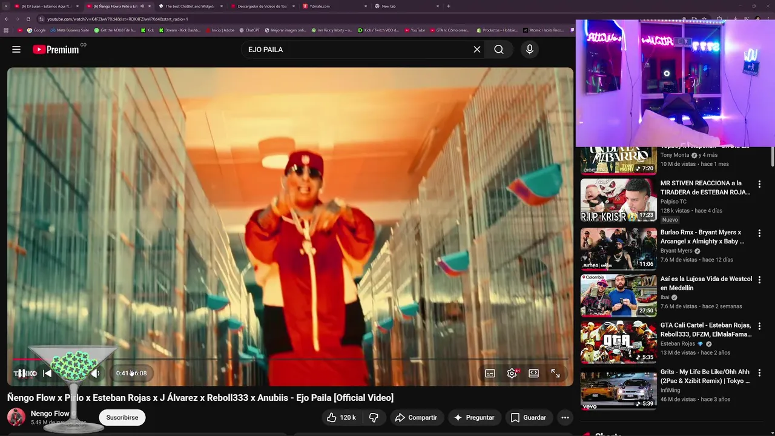Open Inicio | Adobe bookmark
Viewport: 775px width, 436px height.
click(x=220, y=30)
